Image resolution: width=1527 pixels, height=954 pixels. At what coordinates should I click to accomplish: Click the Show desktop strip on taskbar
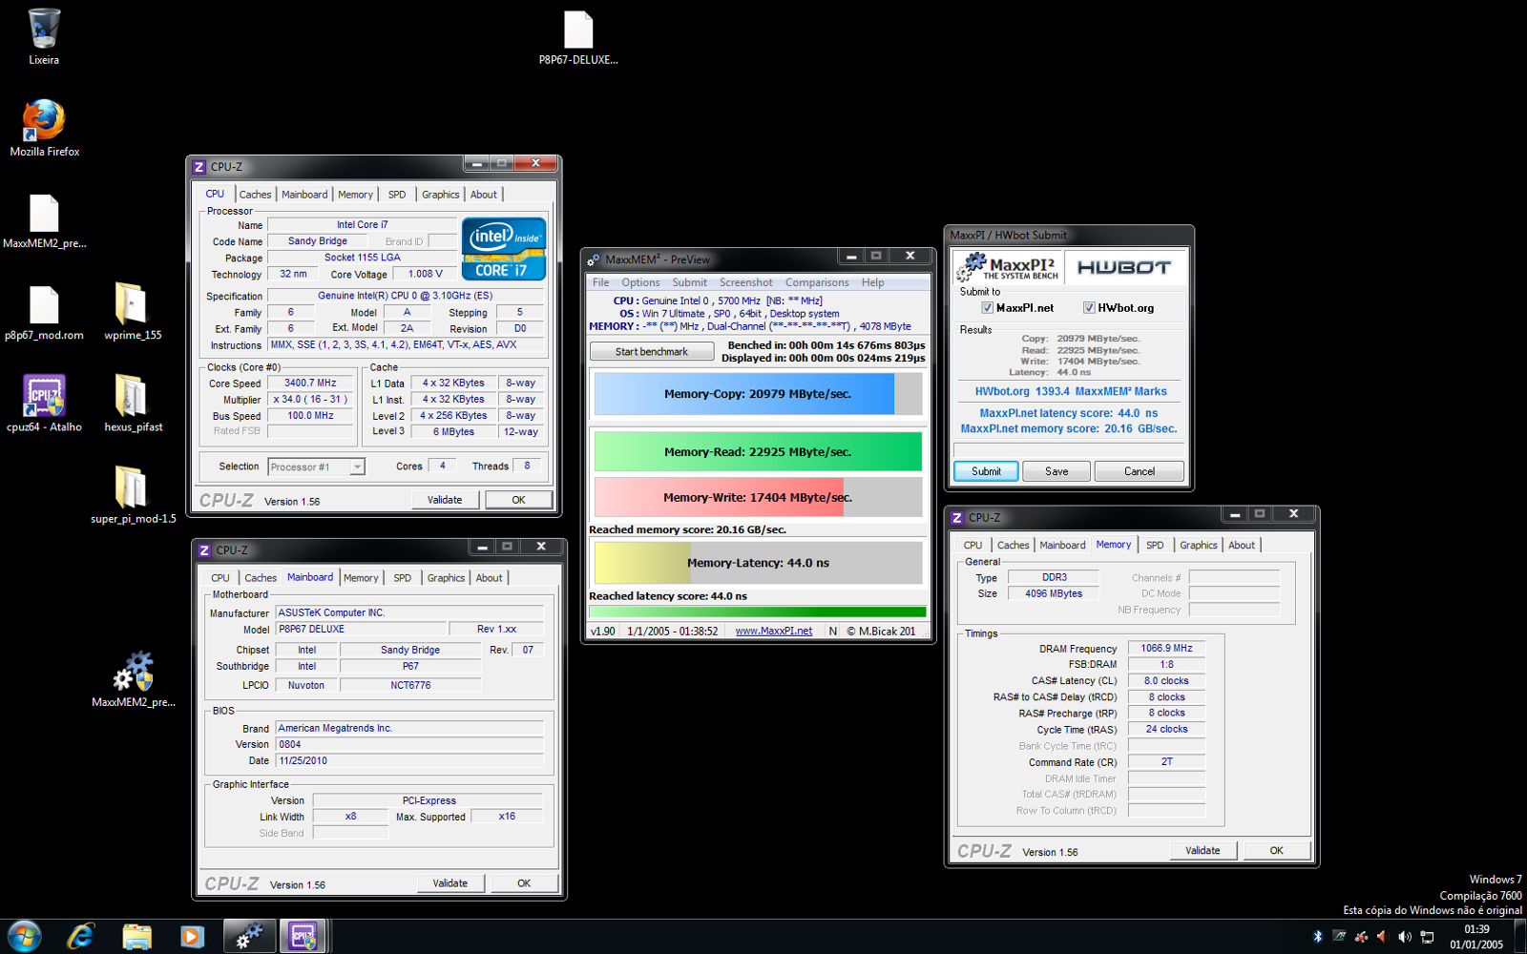[x=1520, y=937]
